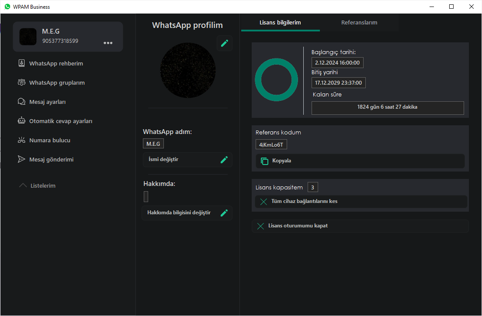Click the pencil icon beside İsmi değiştir
Viewport: 482px width, 316px height.
point(224,160)
